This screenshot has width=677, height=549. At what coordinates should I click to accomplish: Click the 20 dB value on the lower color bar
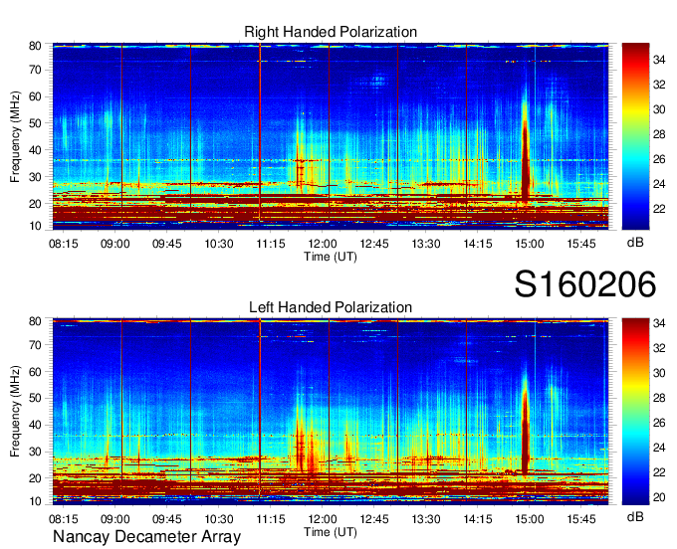click(659, 497)
